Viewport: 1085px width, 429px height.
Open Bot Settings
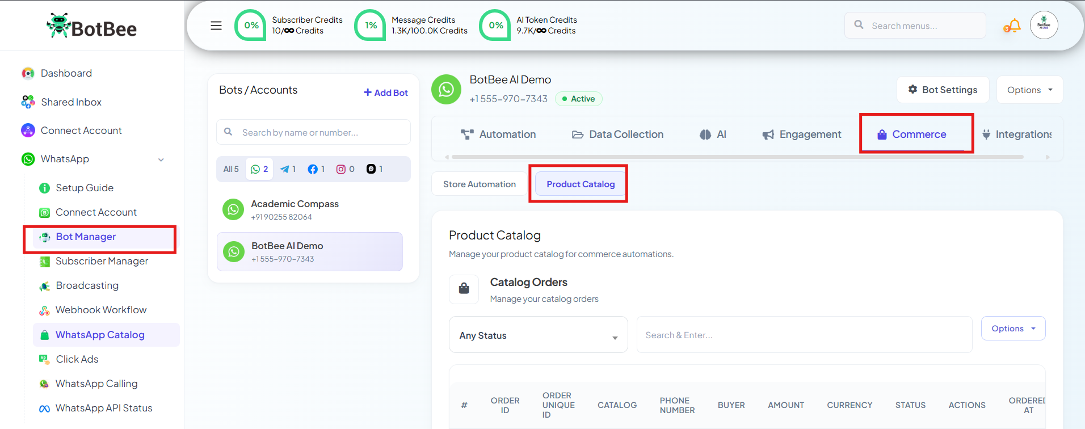coord(943,90)
